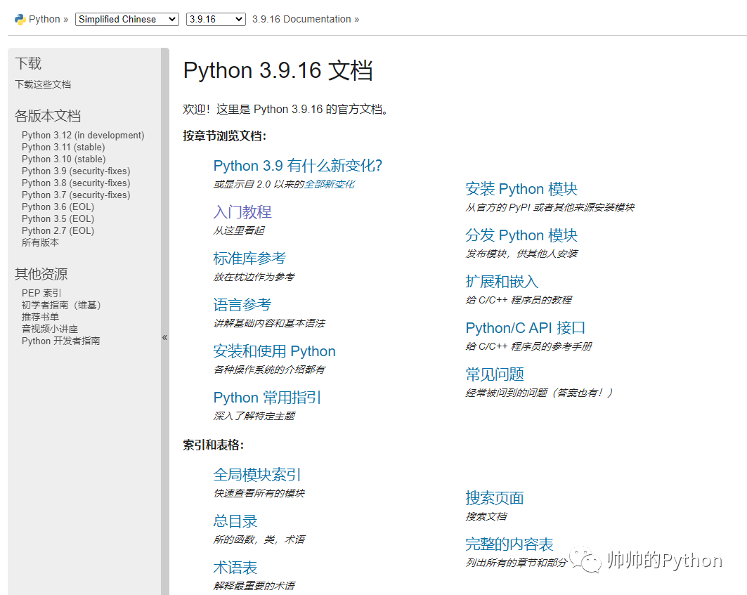The height and width of the screenshot is (595, 747).
Task: Click the 搜索文档 description text
Action: point(486,516)
